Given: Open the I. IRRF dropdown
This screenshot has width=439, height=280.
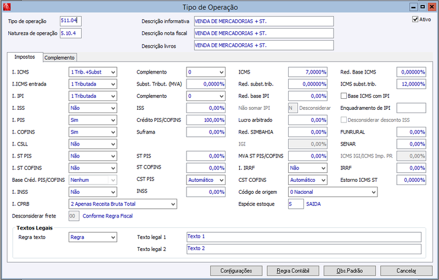Looking at the screenshot, I should click(x=308, y=167).
